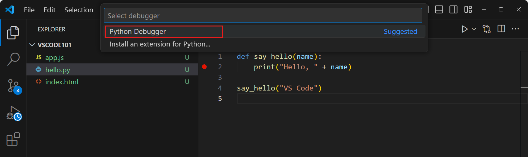Collapse the VSCODE101 folder
Image resolution: width=528 pixels, height=157 pixels.
[x=32, y=45]
